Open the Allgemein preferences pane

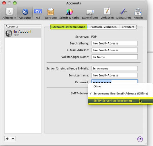coord(9,13)
